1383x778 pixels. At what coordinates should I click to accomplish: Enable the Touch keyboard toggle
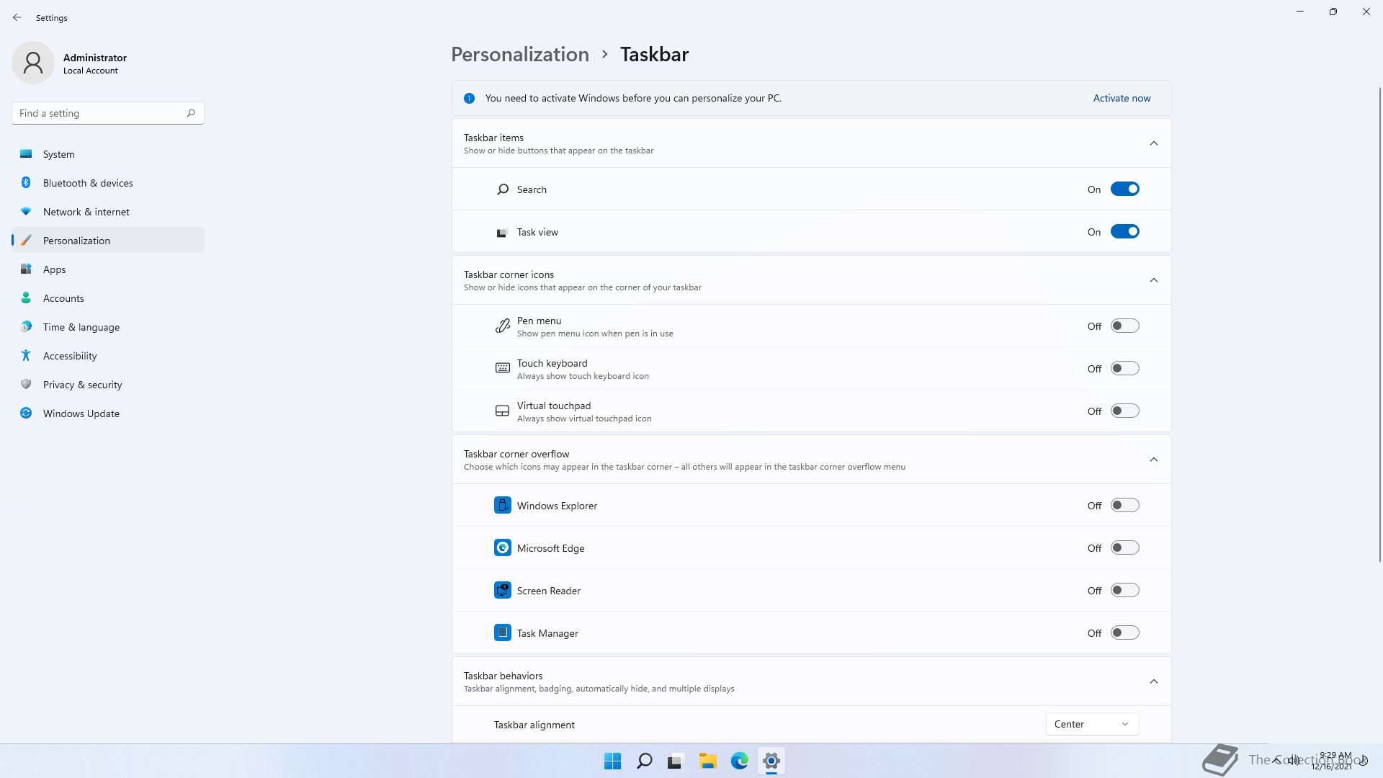[x=1124, y=369]
